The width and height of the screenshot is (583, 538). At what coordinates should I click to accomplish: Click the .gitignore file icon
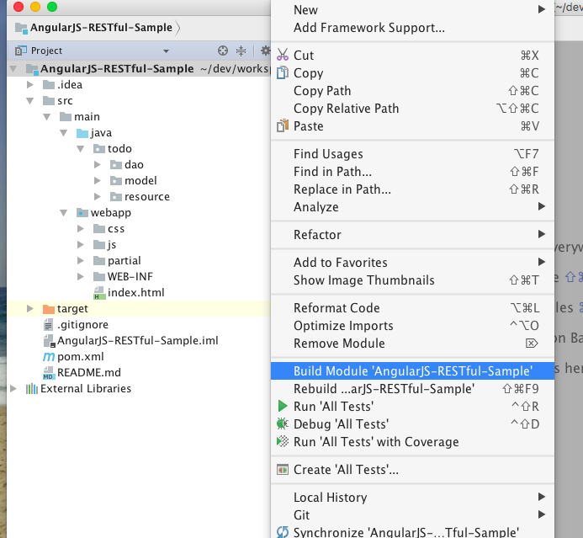click(48, 325)
